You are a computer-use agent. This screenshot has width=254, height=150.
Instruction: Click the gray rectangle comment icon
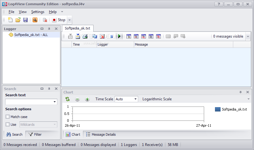click(x=168, y=36)
